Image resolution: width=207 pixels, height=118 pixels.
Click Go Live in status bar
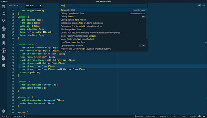(139, 116)
